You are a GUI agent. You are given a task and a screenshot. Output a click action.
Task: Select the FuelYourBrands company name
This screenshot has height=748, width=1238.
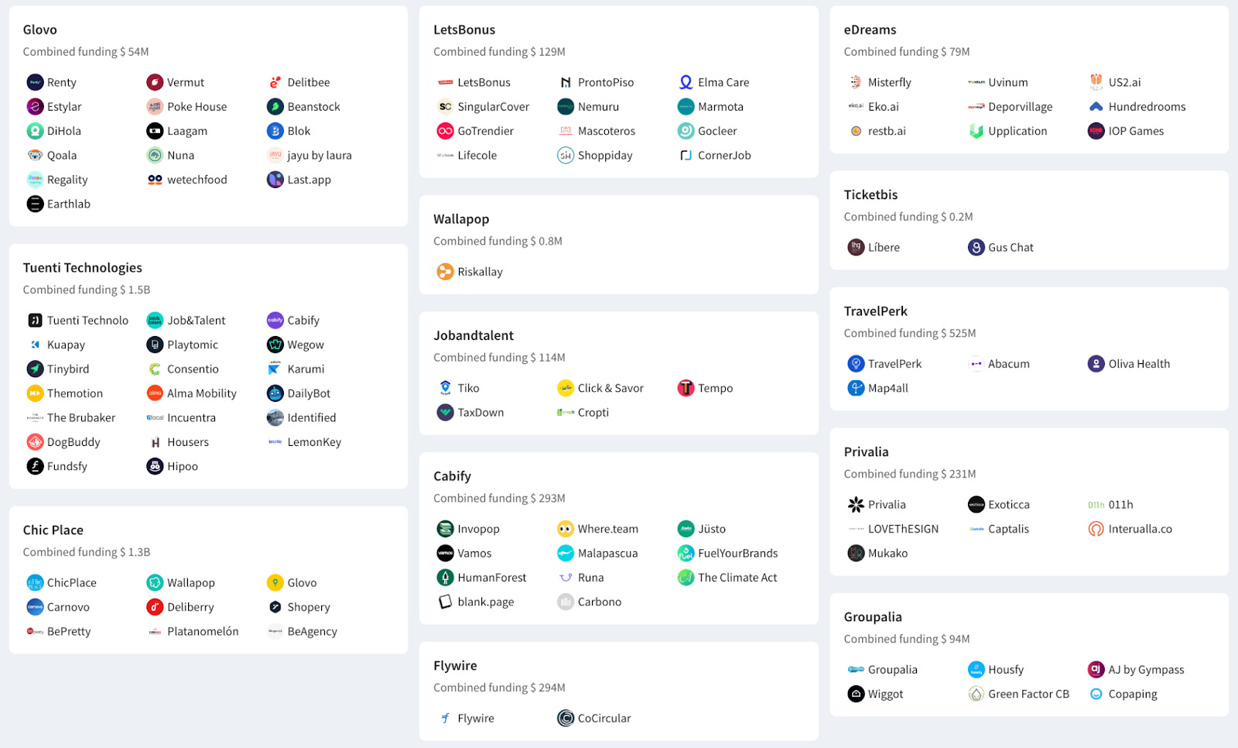[738, 554]
